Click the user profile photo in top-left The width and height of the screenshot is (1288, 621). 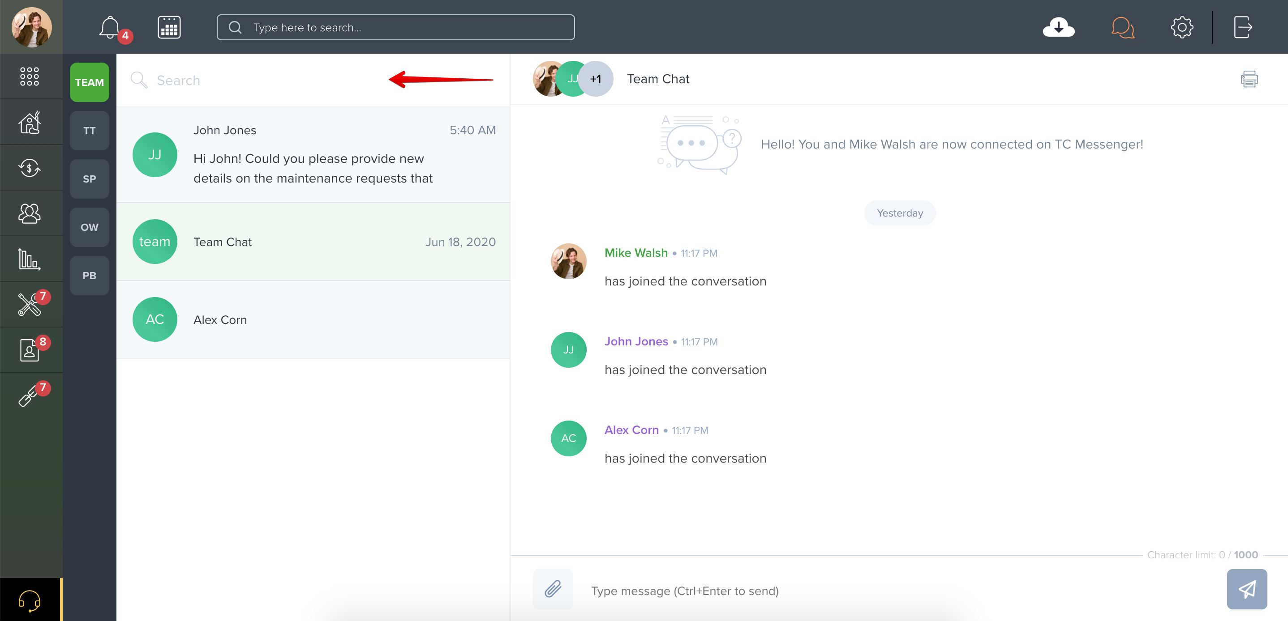pos(31,27)
